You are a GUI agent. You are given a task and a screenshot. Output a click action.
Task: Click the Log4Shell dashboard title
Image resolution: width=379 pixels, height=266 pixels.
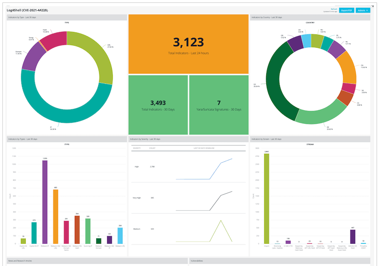pyautogui.click(x=27, y=10)
